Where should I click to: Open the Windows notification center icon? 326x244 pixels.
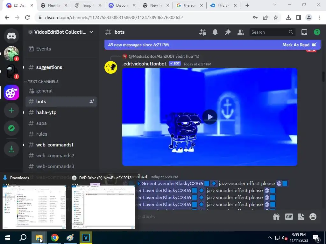point(316,238)
